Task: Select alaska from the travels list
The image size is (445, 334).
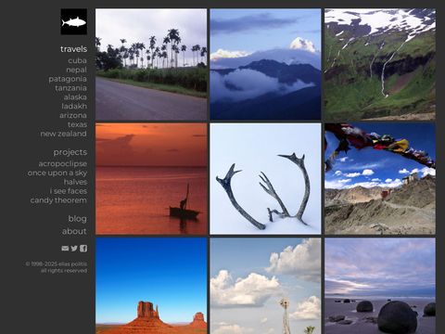Action: (x=75, y=97)
